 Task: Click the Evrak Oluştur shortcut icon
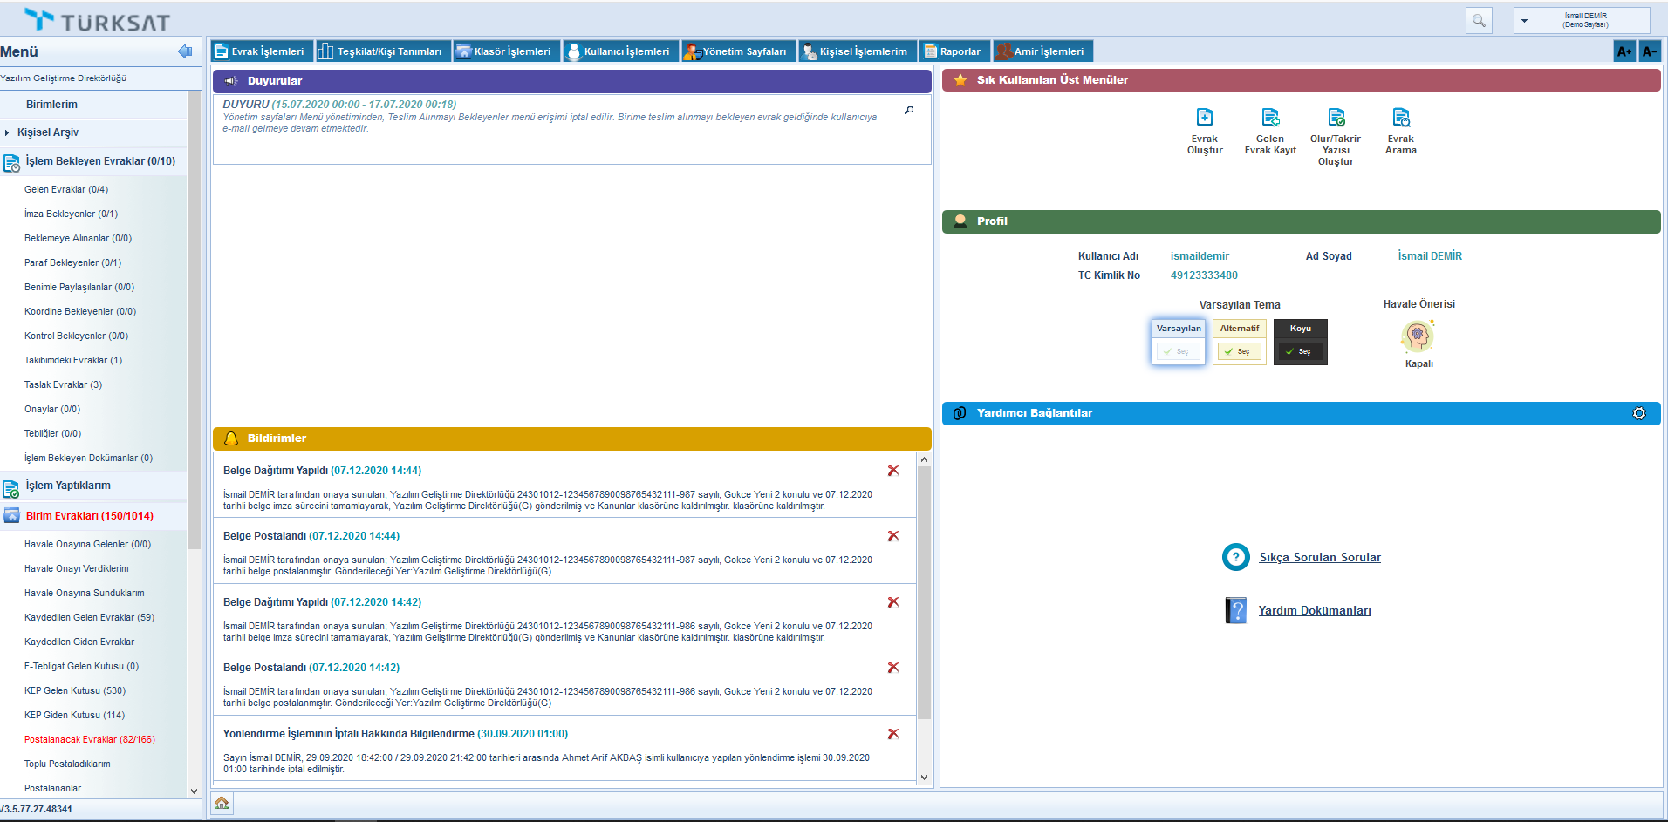pos(1204,118)
